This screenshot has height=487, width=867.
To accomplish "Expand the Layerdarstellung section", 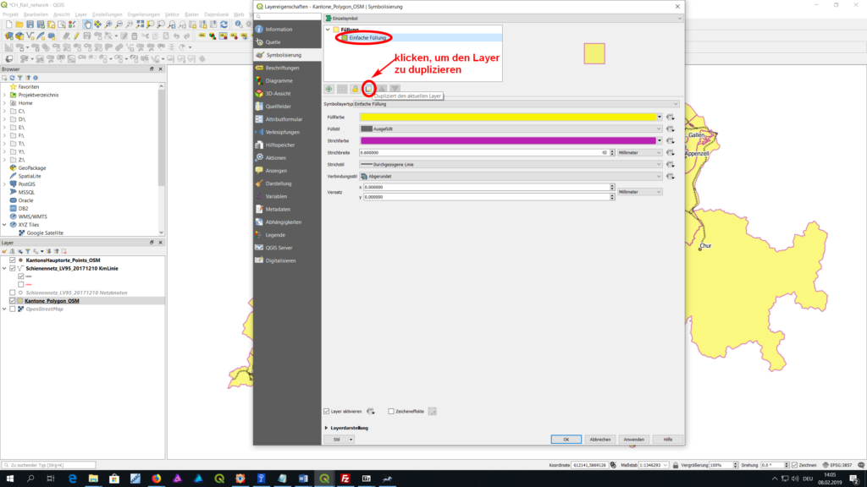I will tap(328, 428).
